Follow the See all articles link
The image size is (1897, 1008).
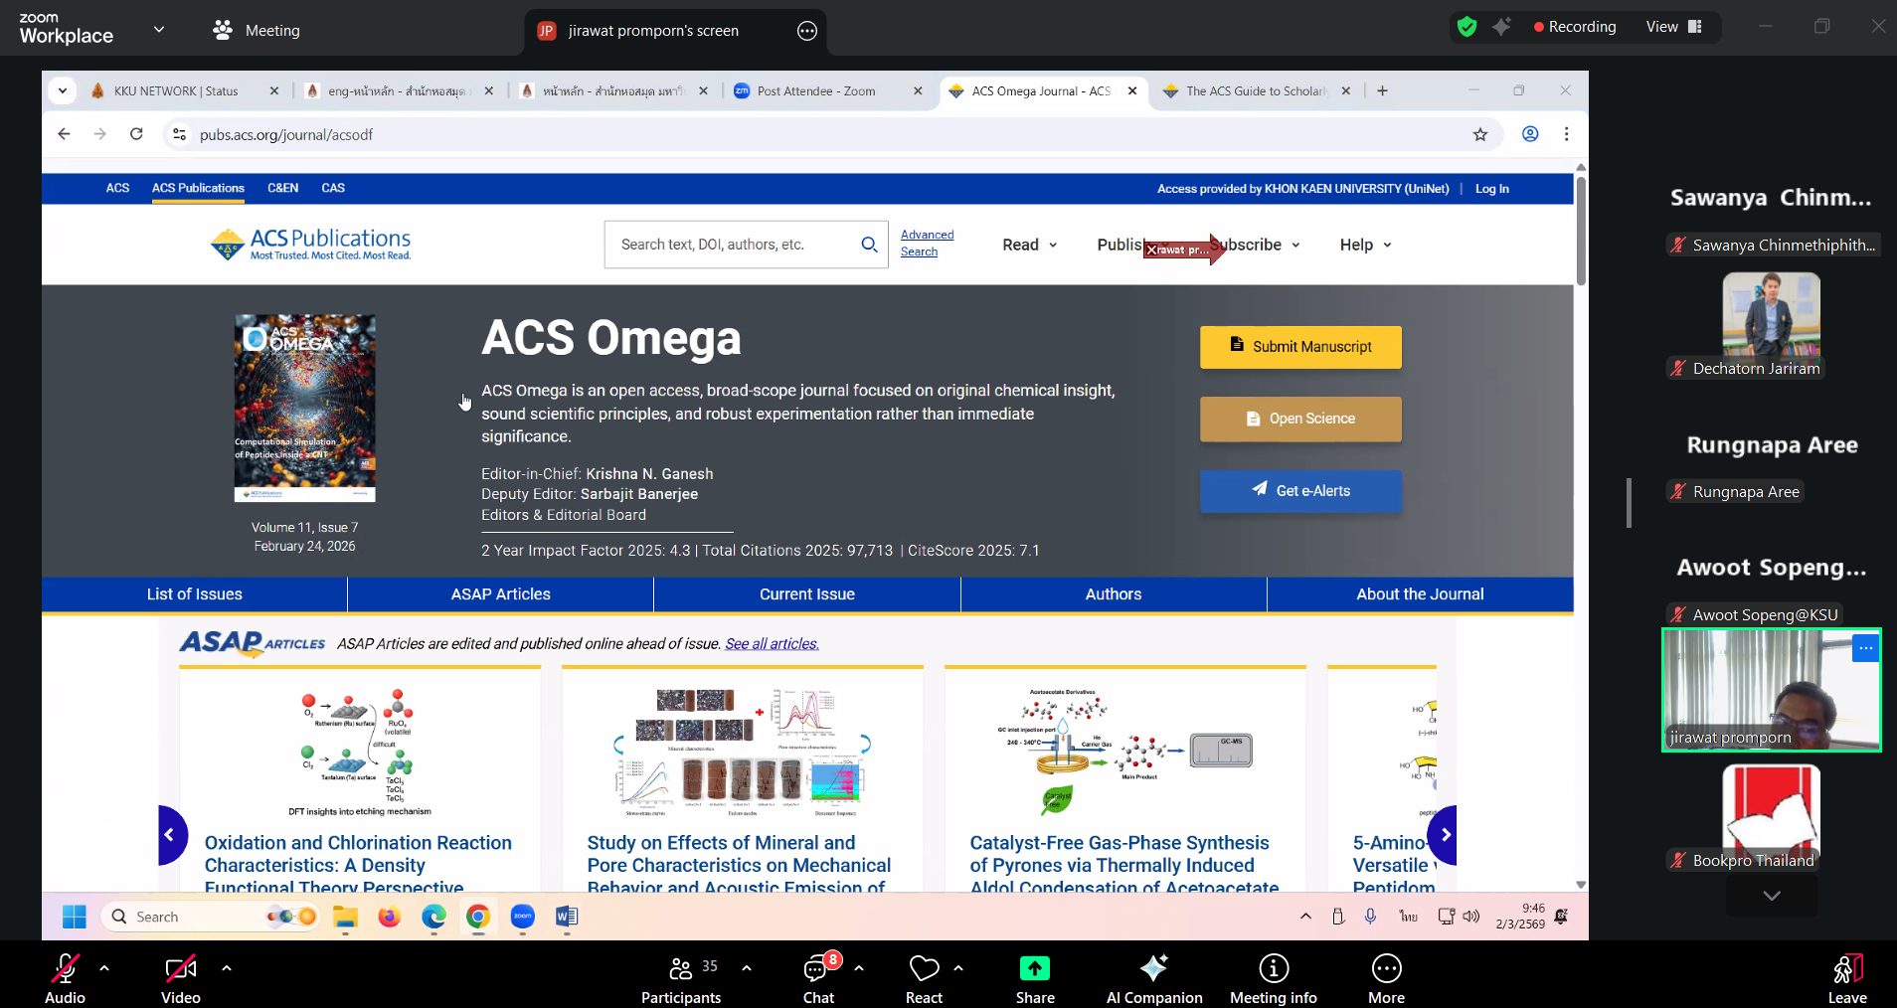click(x=772, y=644)
